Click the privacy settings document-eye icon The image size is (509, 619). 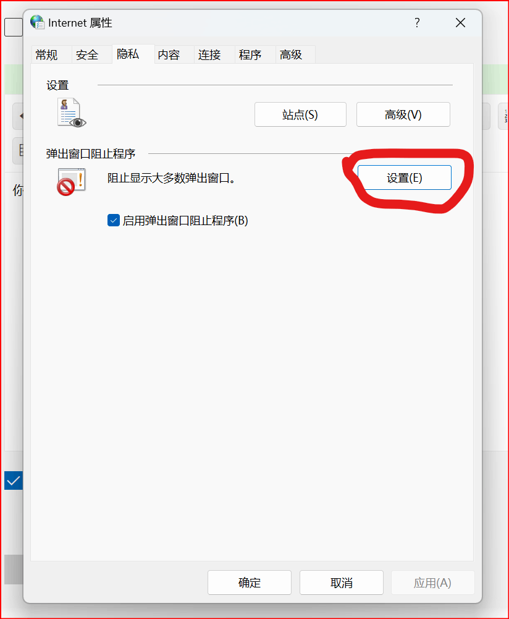[72, 113]
